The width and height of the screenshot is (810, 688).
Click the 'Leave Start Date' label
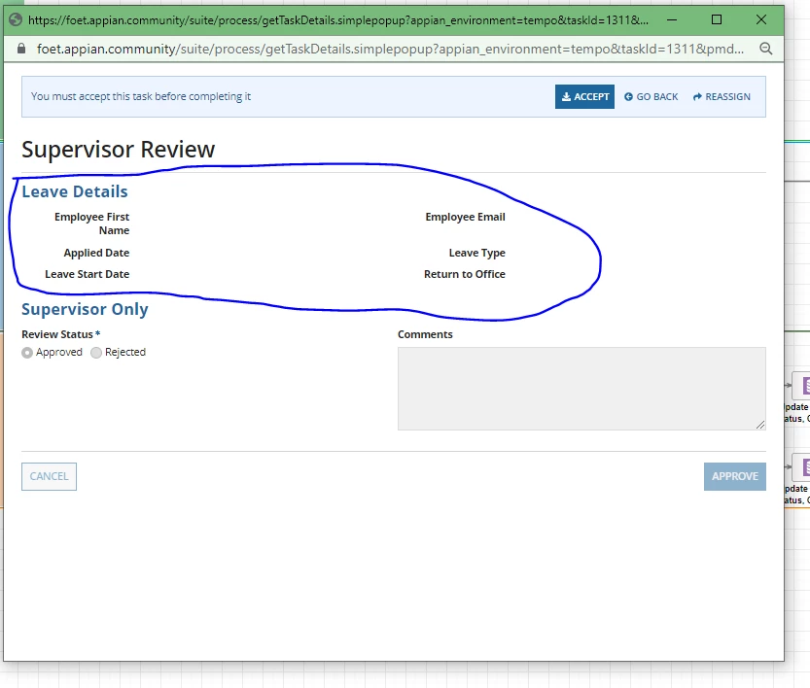pyautogui.click(x=87, y=274)
